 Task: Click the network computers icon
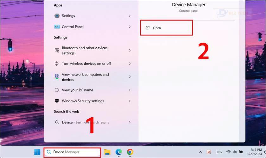tap(57, 77)
